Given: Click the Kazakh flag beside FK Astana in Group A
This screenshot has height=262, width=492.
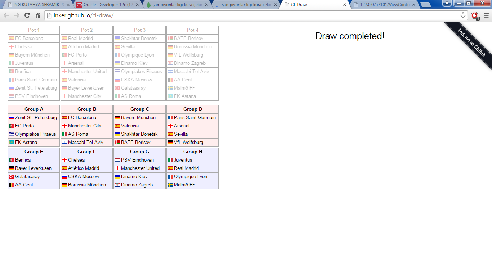Looking at the screenshot, I should pyautogui.click(x=12, y=143).
